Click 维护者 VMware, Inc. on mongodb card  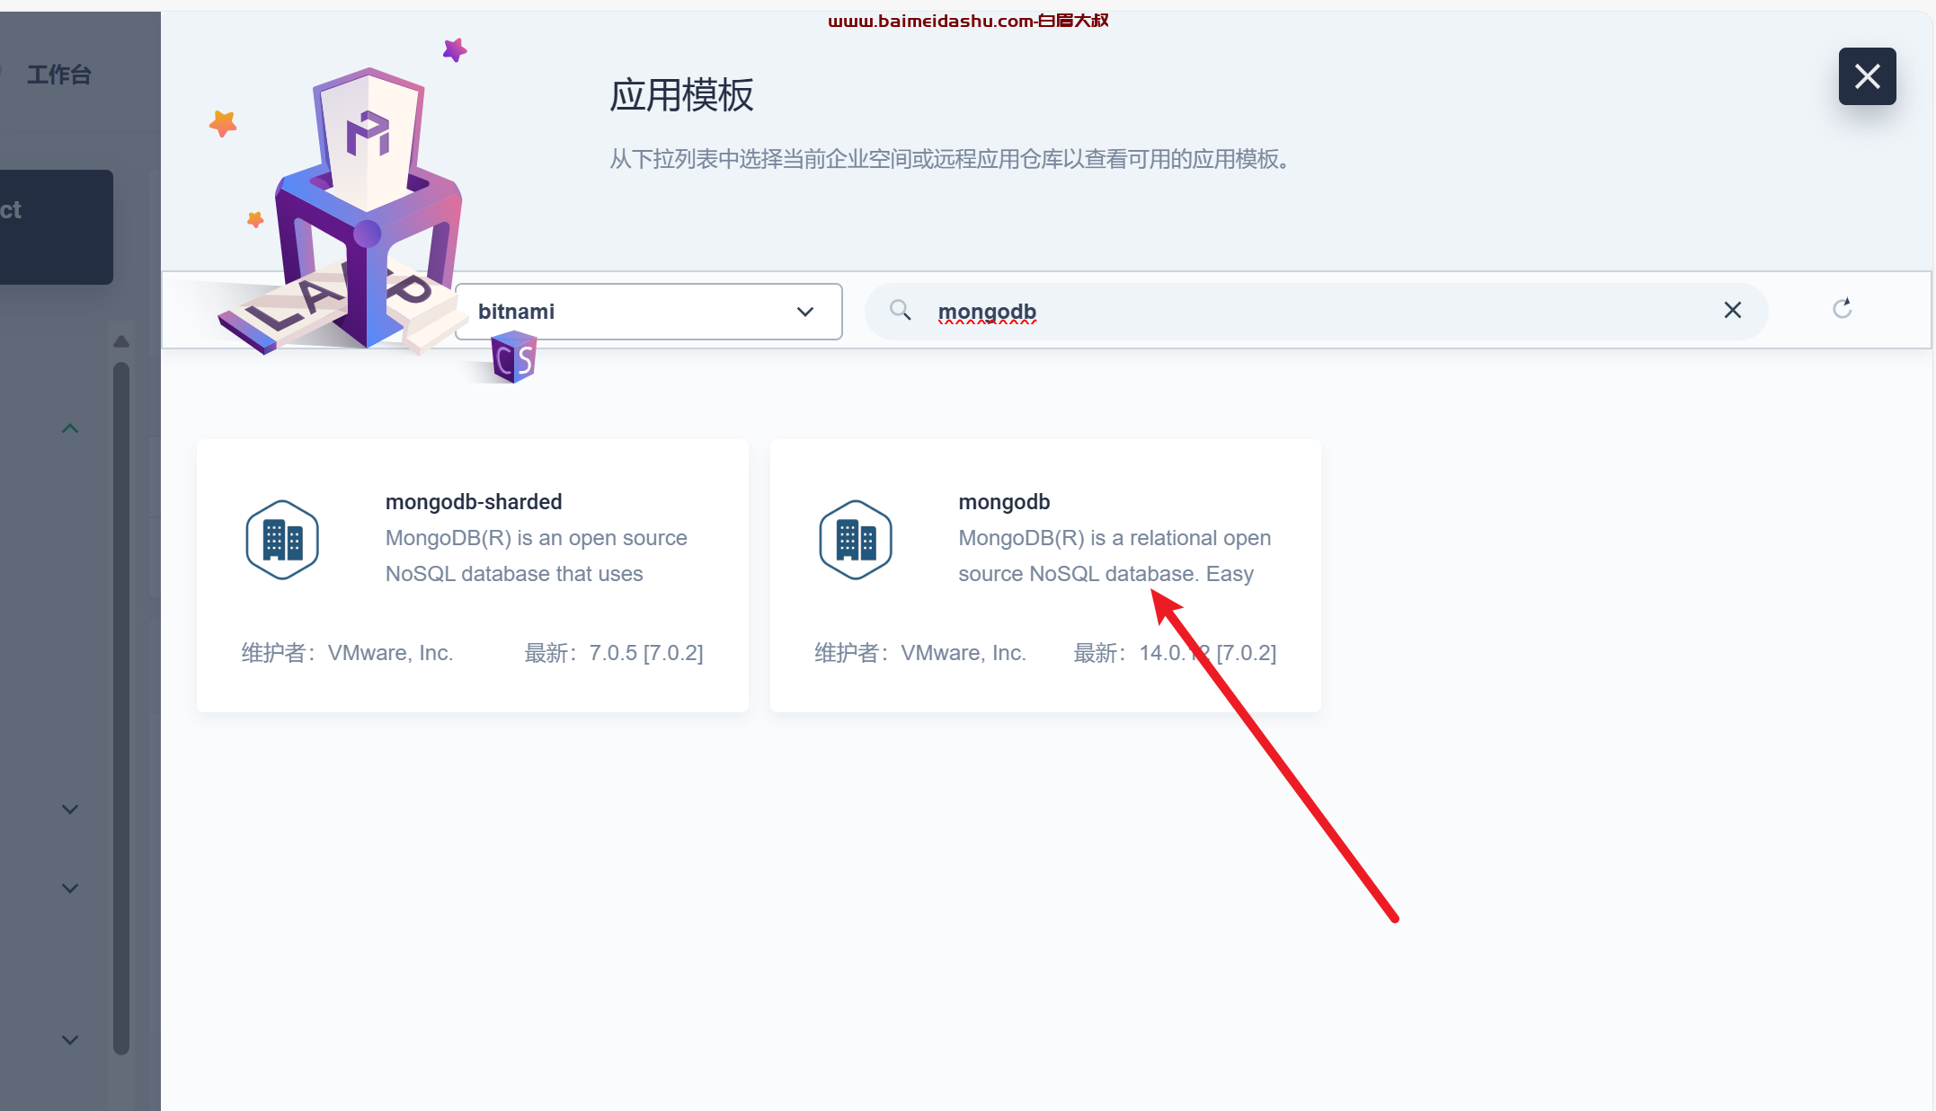coord(920,653)
